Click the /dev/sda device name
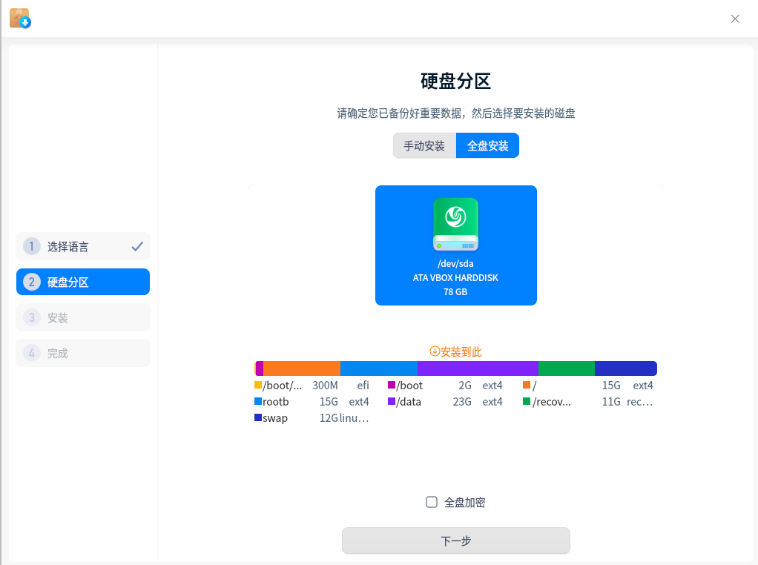 (x=455, y=264)
